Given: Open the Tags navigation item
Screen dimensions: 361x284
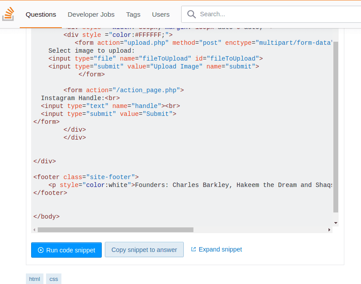Looking at the screenshot, I should point(133,14).
